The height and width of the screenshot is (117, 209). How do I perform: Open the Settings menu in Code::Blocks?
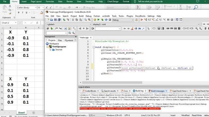151,16
